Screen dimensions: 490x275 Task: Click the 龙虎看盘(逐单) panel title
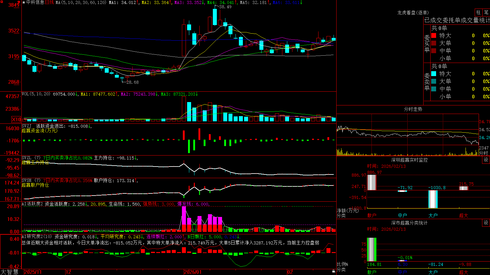point(413,13)
